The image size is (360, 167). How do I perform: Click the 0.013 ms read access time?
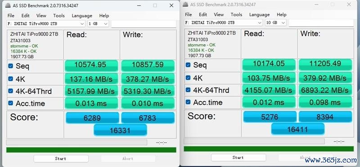(91, 103)
